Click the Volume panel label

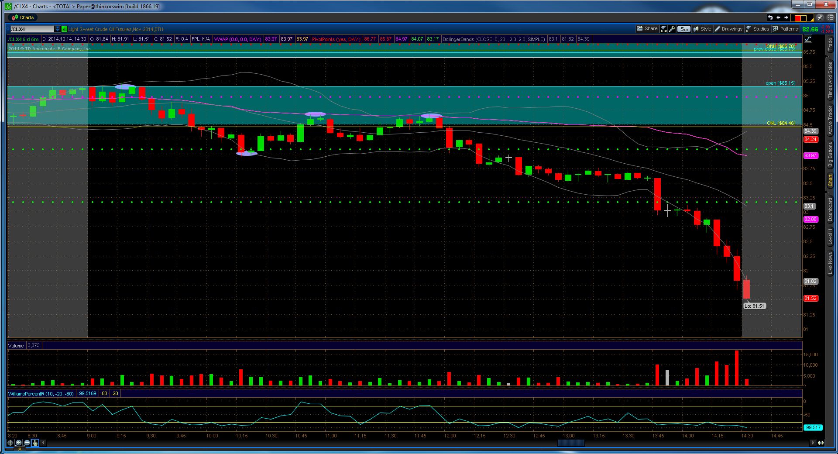point(16,346)
